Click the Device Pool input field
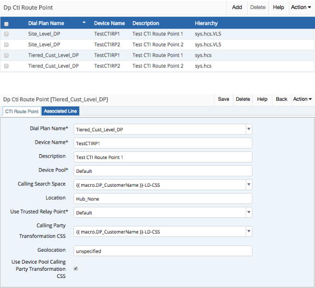 163,171
